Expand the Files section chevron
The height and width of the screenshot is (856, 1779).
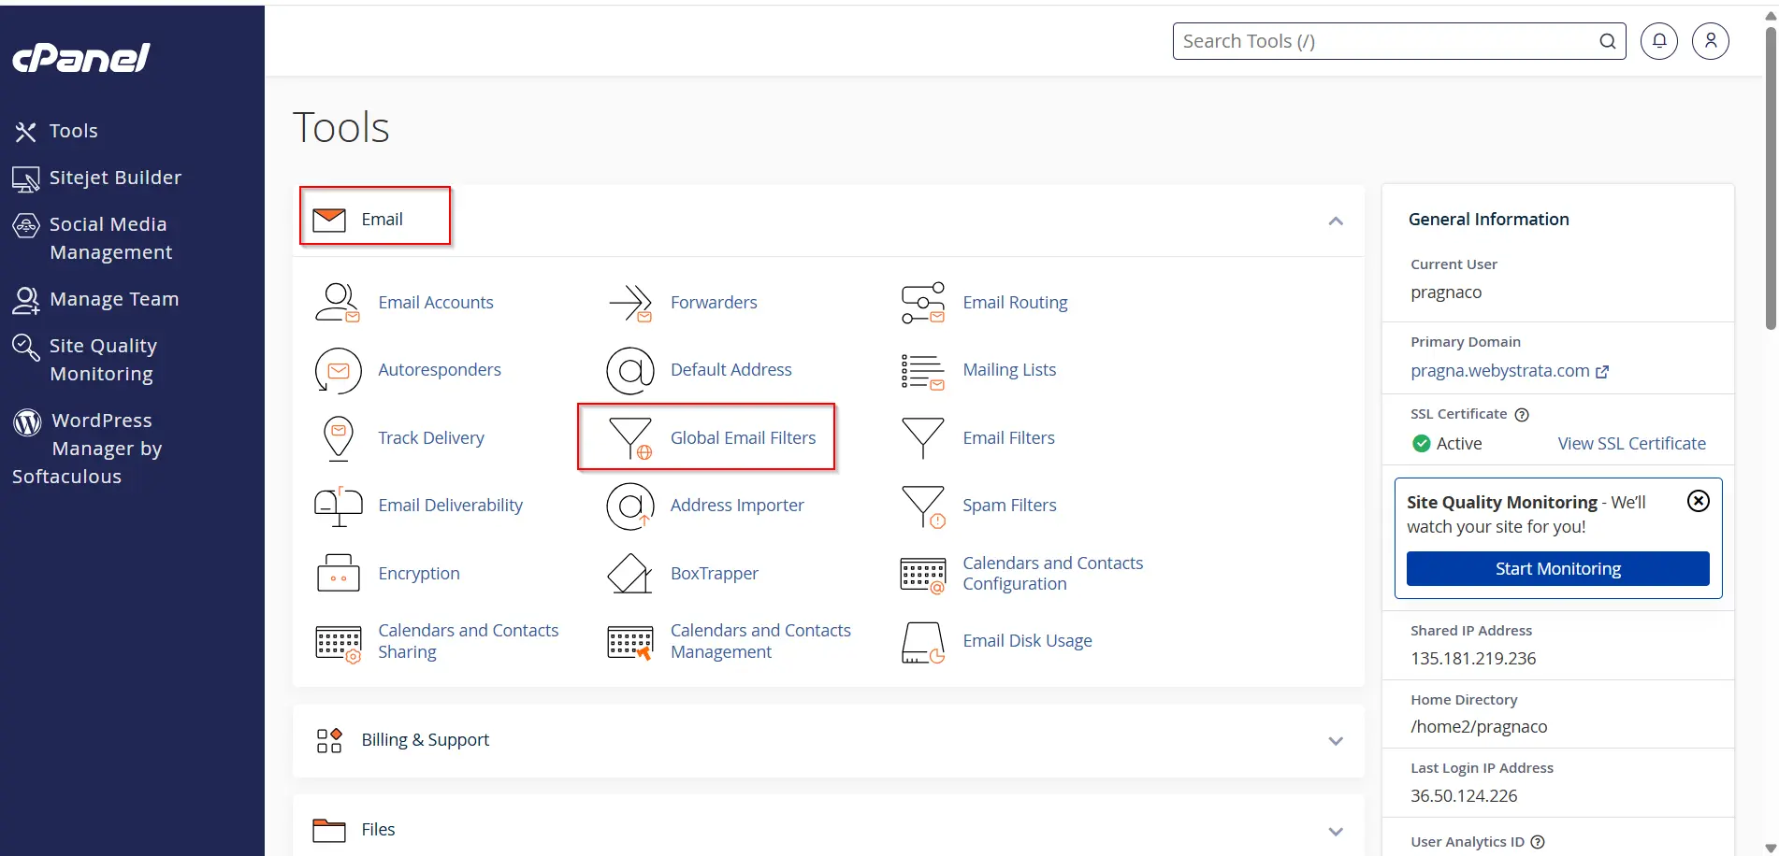[x=1336, y=832]
